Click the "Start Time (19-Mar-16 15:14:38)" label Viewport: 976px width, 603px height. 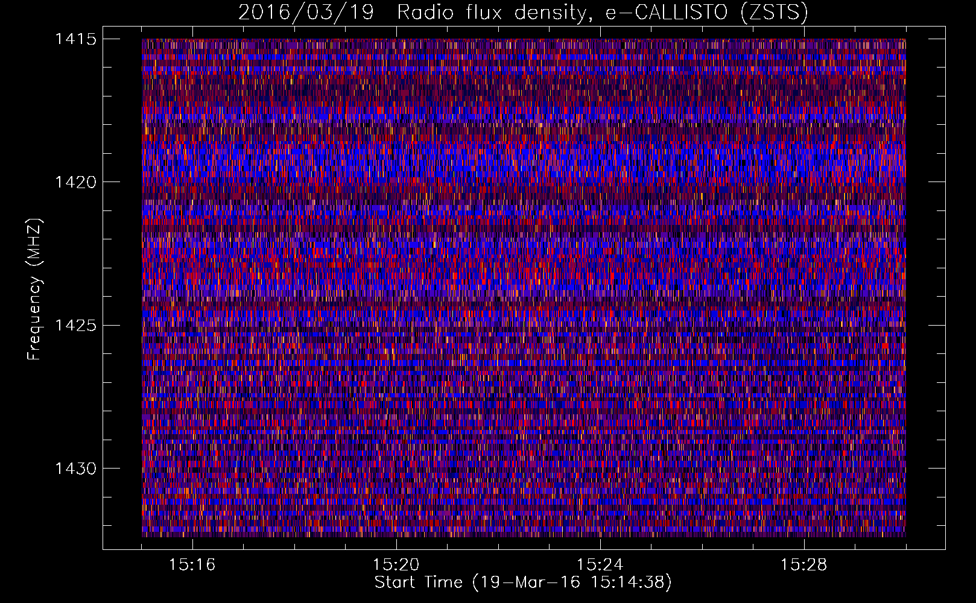523,582
